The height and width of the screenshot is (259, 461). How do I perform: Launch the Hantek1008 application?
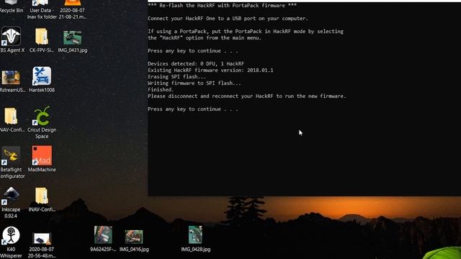point(42,79)
